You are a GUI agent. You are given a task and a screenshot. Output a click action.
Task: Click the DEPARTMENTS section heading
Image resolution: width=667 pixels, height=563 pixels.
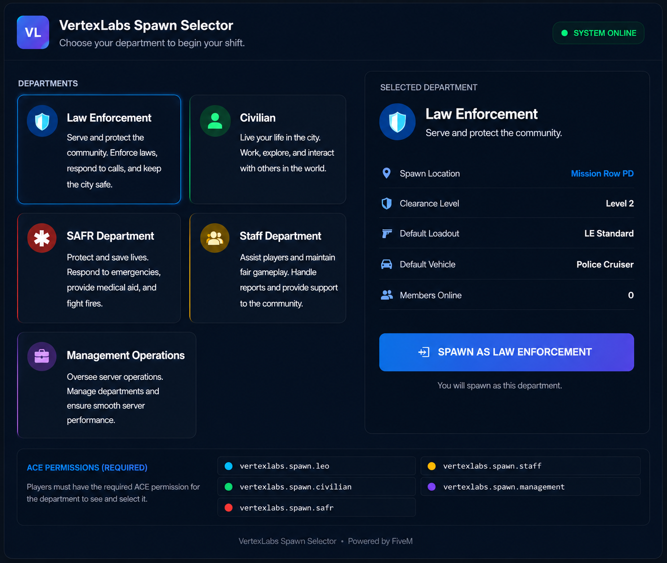(48, 84)
